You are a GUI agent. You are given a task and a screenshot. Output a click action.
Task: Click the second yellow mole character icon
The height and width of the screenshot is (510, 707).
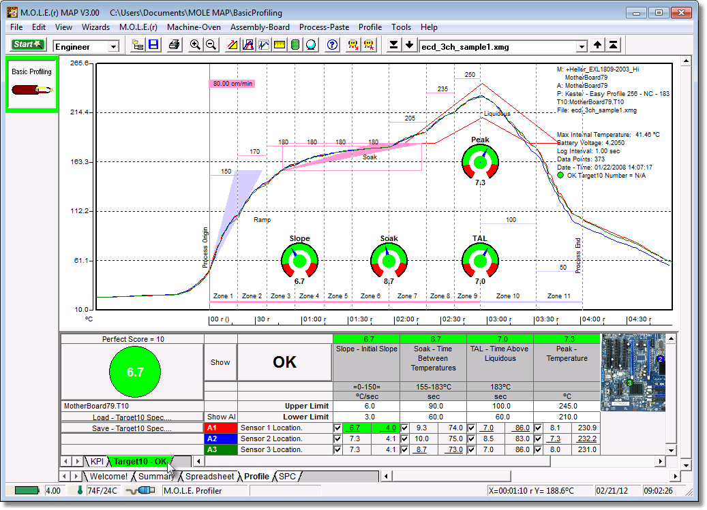[369, 45]
